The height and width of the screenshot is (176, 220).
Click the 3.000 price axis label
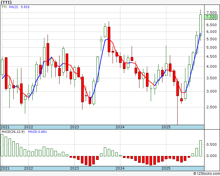(212, 91)
